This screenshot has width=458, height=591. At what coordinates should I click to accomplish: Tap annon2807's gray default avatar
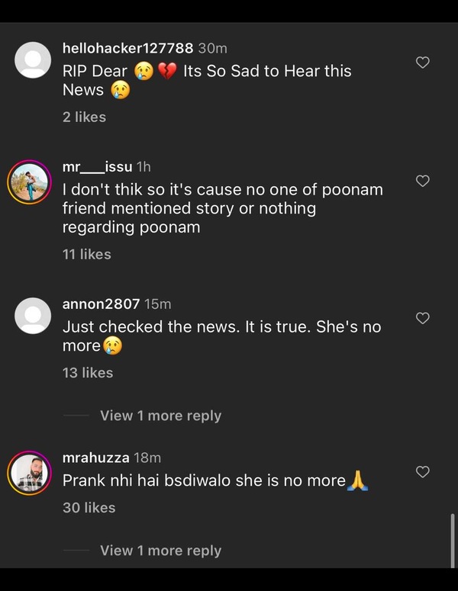pyautogui.click(x=33, y=316)
